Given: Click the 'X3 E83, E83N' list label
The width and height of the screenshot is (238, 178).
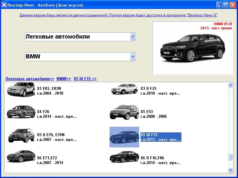Looking at the screenshot, I should 50,91.
